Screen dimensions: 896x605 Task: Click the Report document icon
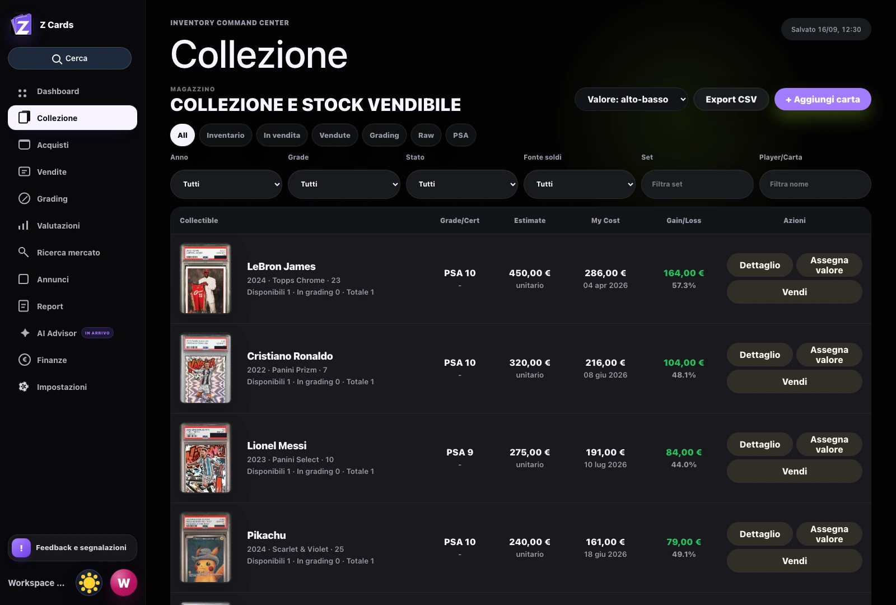coord(24,306)
